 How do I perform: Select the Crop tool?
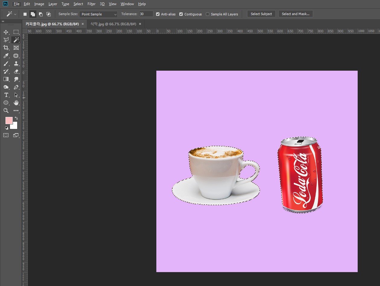click(x=6, y=48)
